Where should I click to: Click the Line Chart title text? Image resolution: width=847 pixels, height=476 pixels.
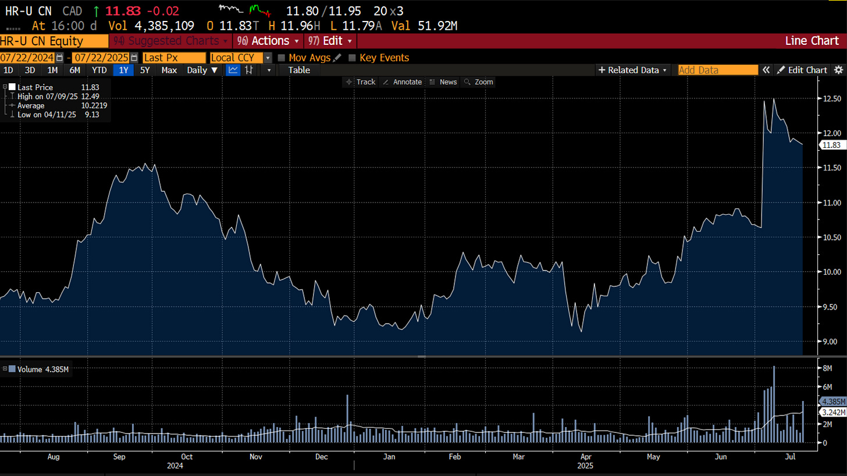tap(812, 41)
